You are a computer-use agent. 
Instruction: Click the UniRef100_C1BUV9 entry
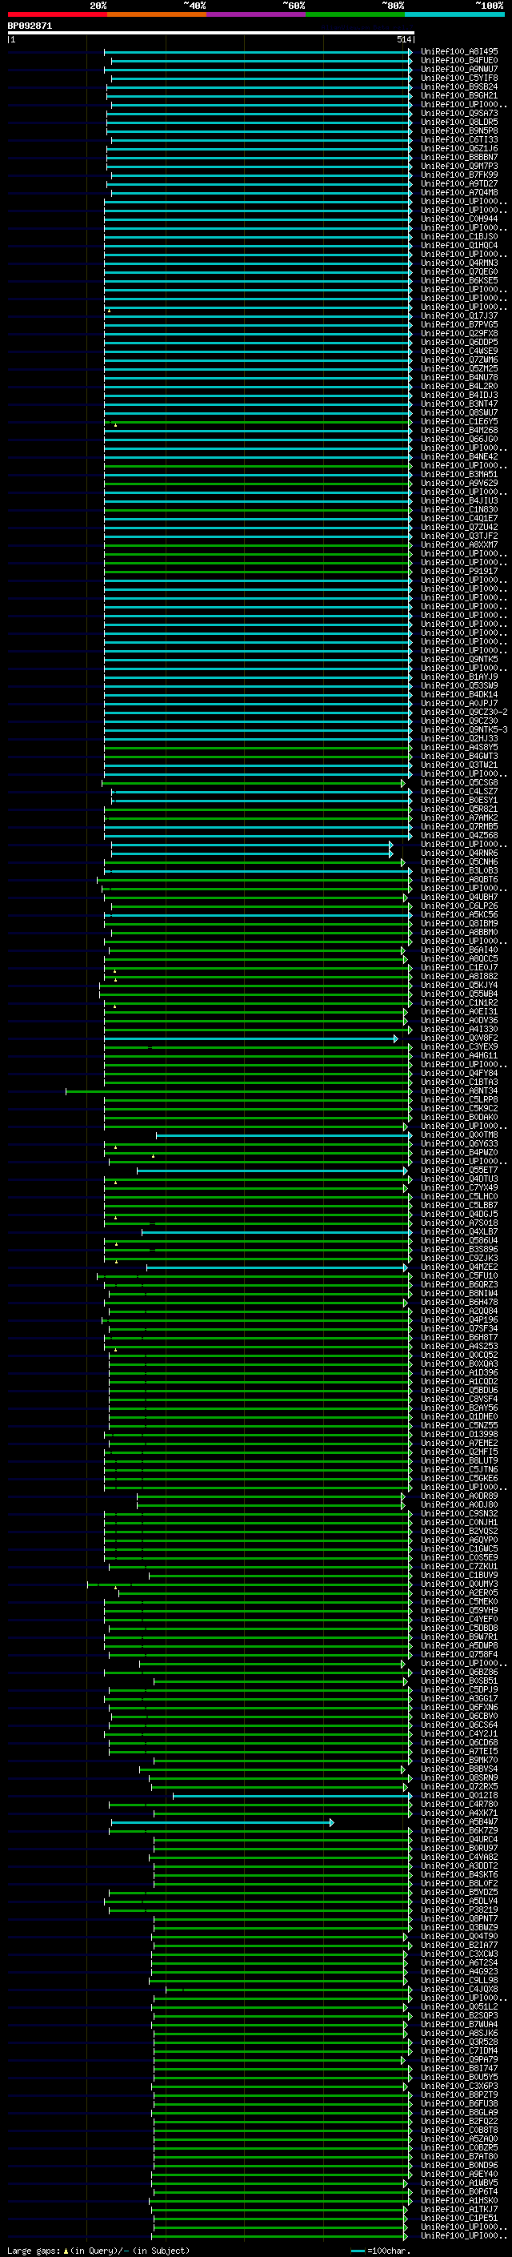point(459,1576)
